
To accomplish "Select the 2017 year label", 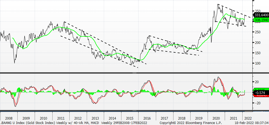I will pyautogui.click(x=164, y=118).
